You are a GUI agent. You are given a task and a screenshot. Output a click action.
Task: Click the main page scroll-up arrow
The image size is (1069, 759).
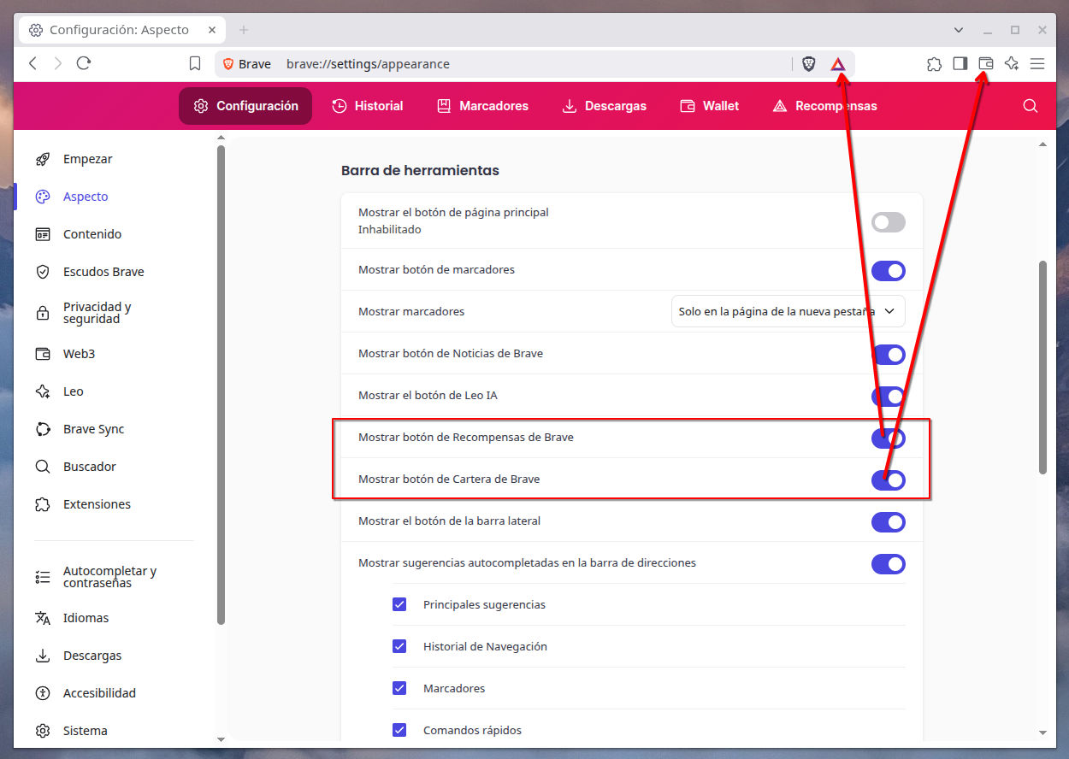coord(1042,144)
